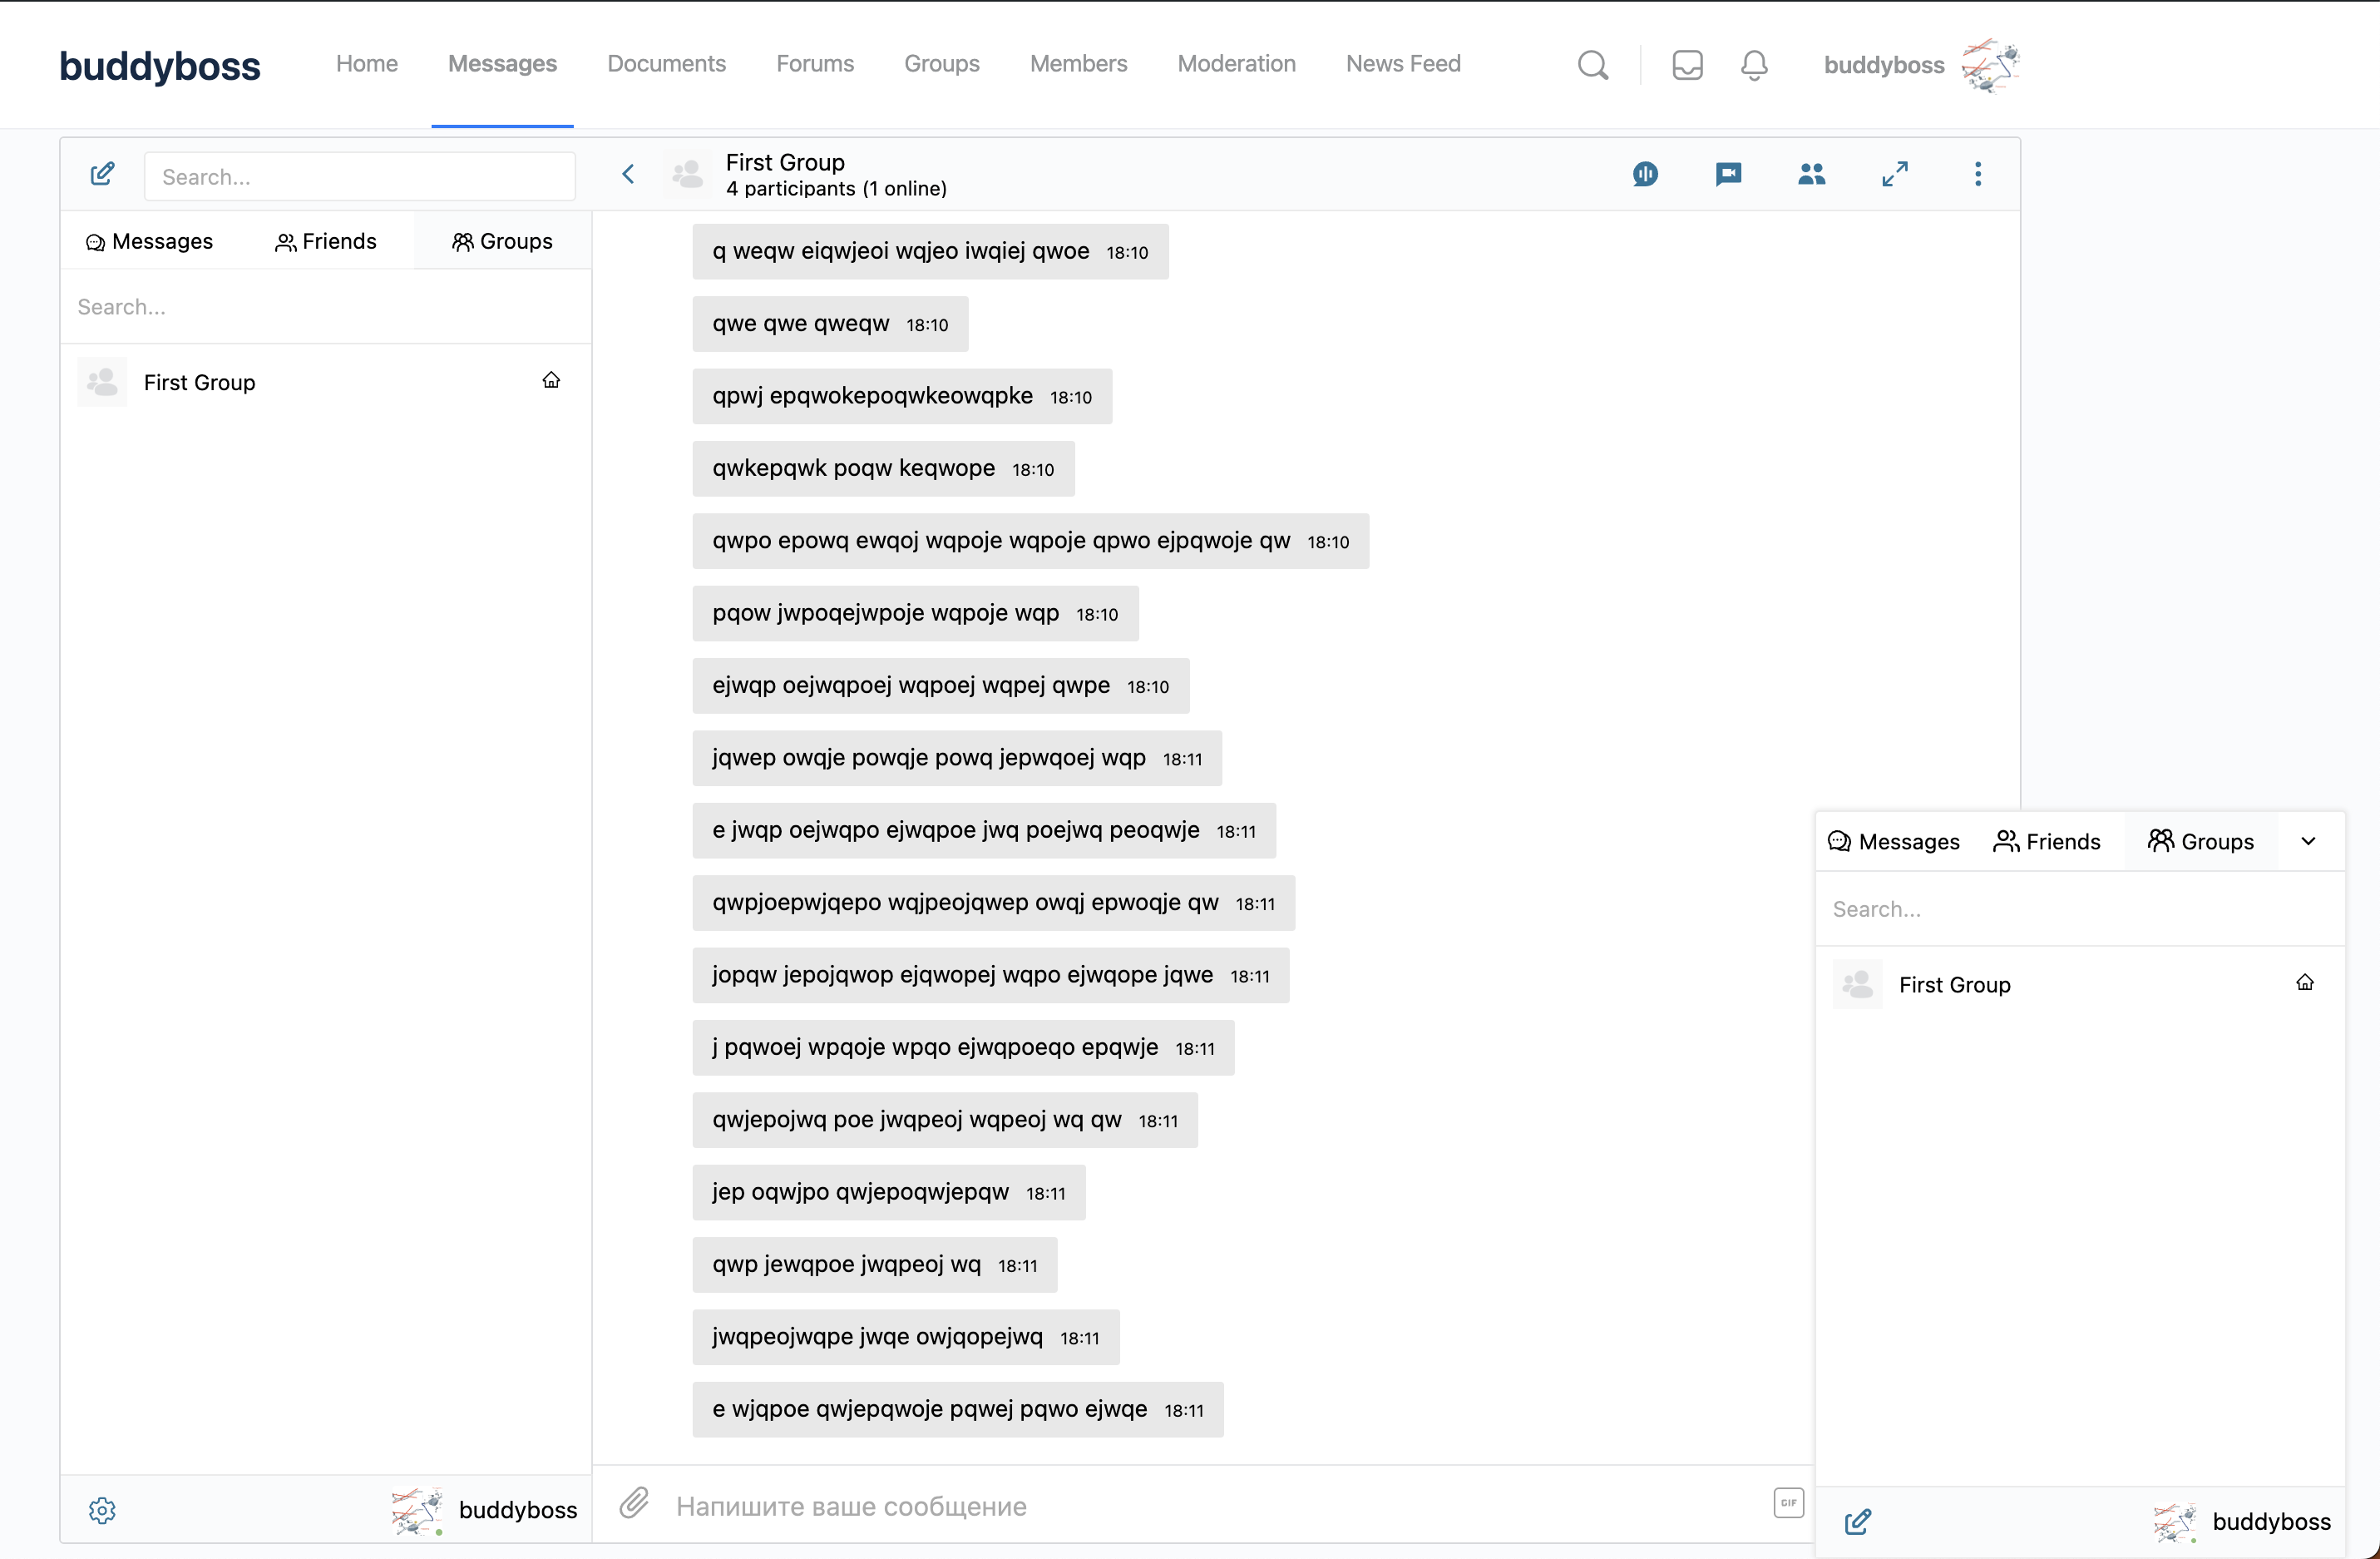Viewport: 2380px width, 1559px height.
Task: Go to the Members page
Action: click(x=1078, y=64)
